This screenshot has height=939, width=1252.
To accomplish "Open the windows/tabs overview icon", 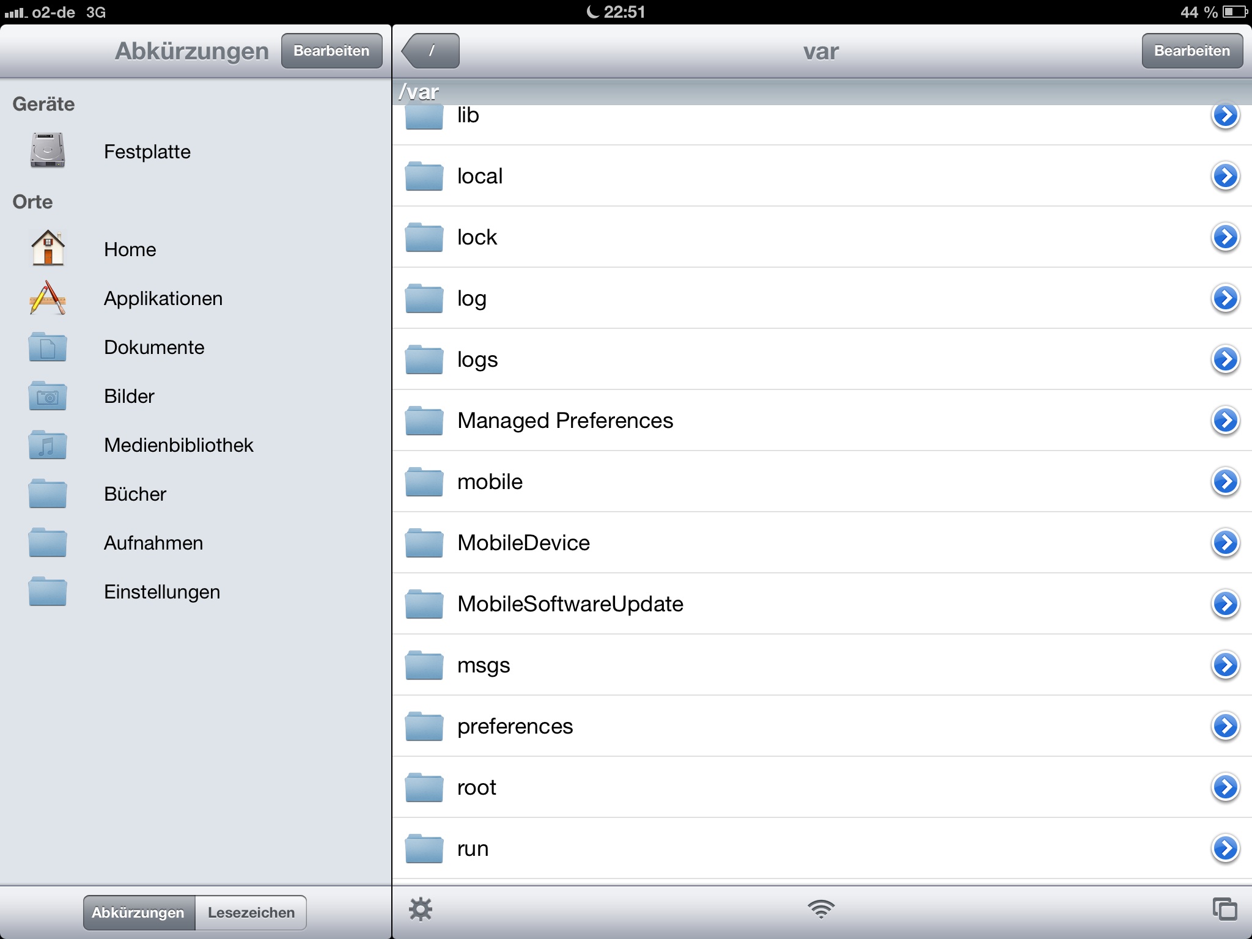I will (1224, 910).
